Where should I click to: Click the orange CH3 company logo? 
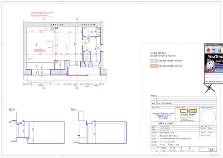(188, 111)
